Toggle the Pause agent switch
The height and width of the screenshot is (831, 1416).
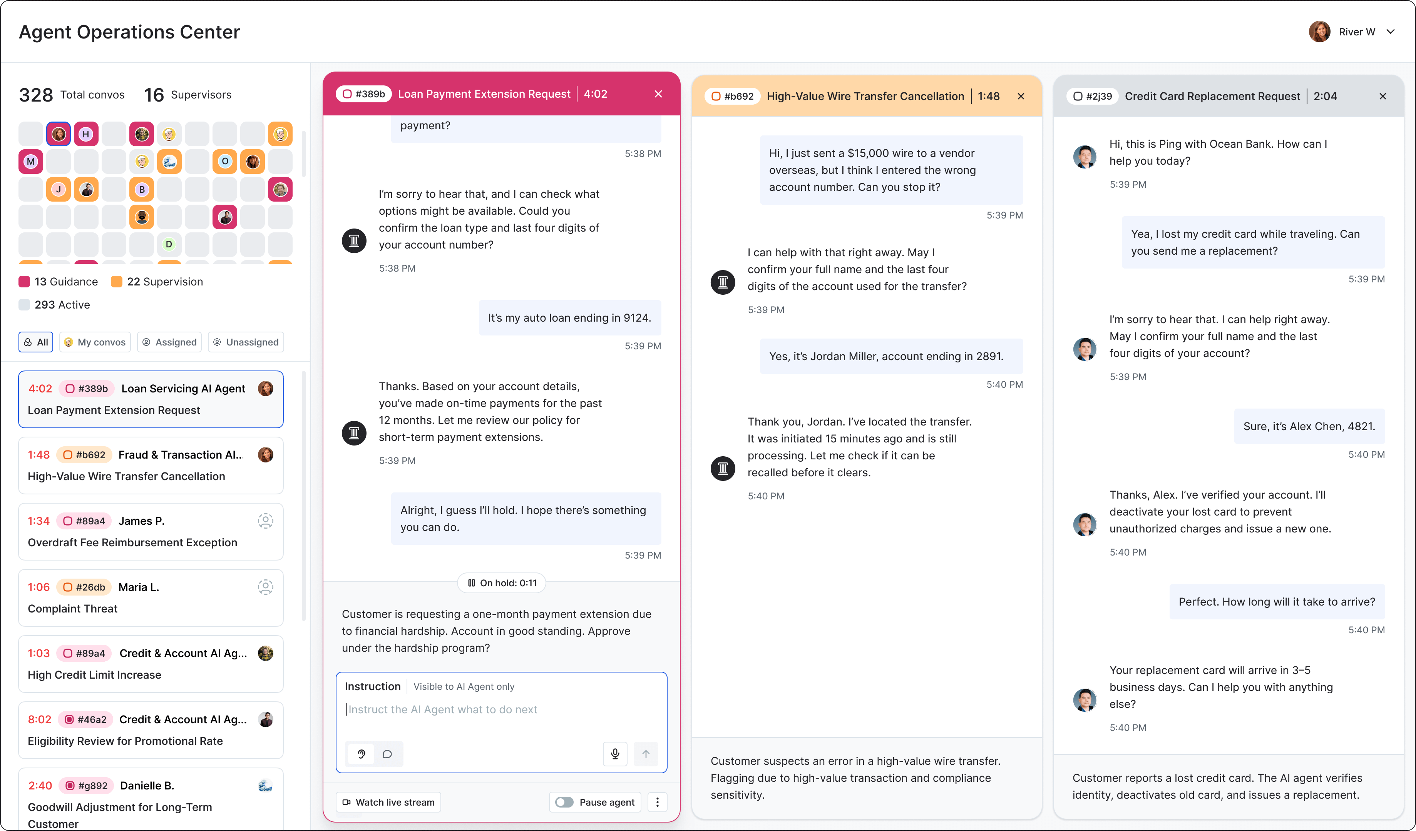564,802
